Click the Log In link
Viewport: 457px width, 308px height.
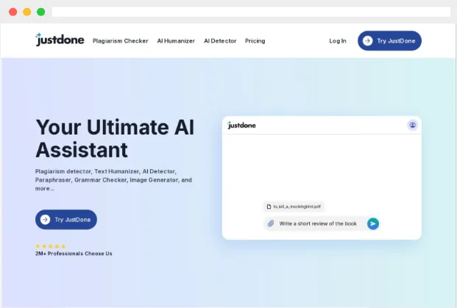click(x=337, y=41)
